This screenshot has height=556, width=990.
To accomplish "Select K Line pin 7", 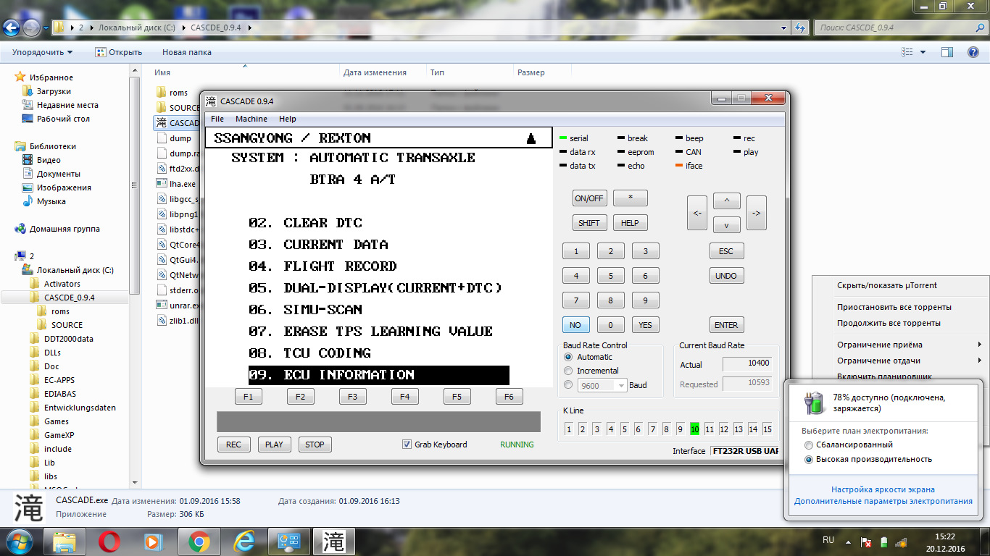I will [x=652, y=429].
